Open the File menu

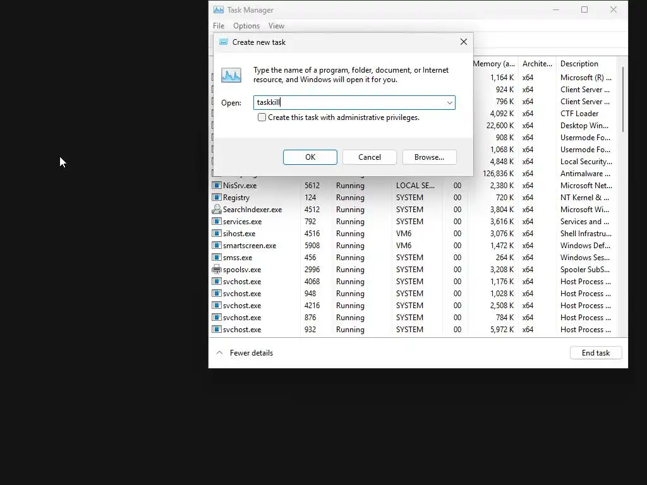[x=219, y=25]
